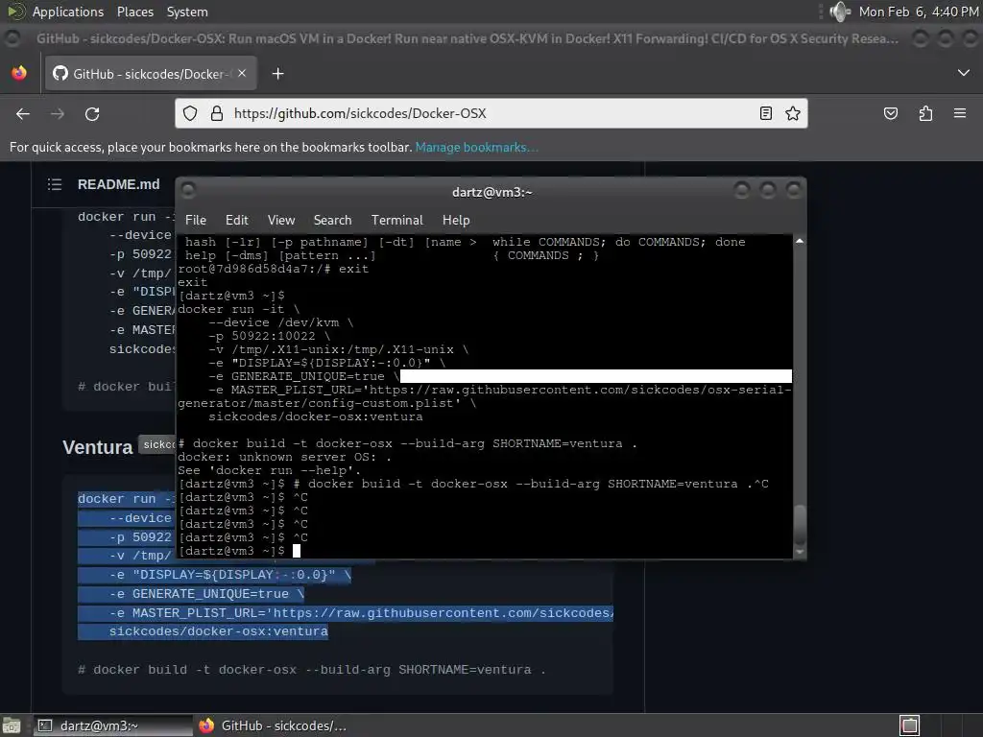Open the terminal Help menu
Screen dimensions: 983x737
click(456, 220)
